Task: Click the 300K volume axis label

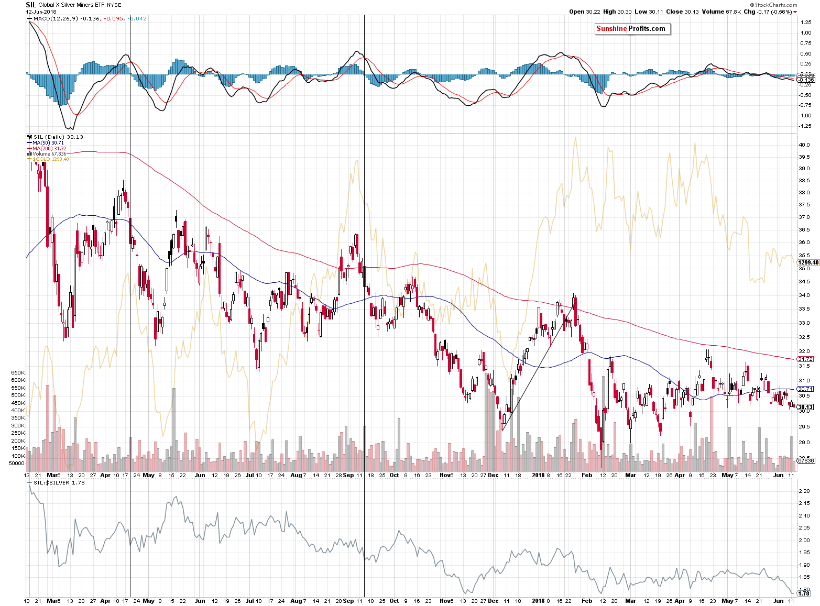Action: [x=17, y=425]
